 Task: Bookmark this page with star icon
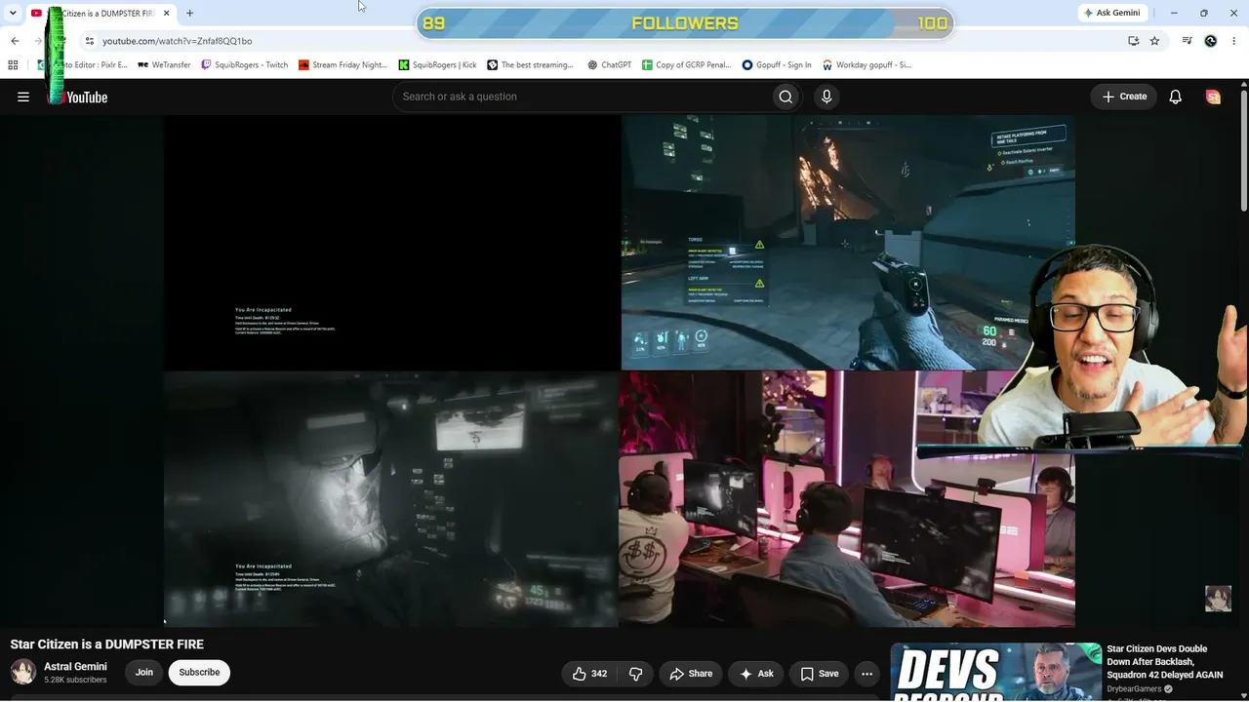point(1154,41)
